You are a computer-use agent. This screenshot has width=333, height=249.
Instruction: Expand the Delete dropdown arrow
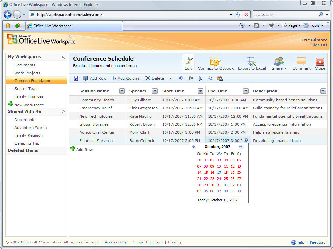(x=171, y=78)
